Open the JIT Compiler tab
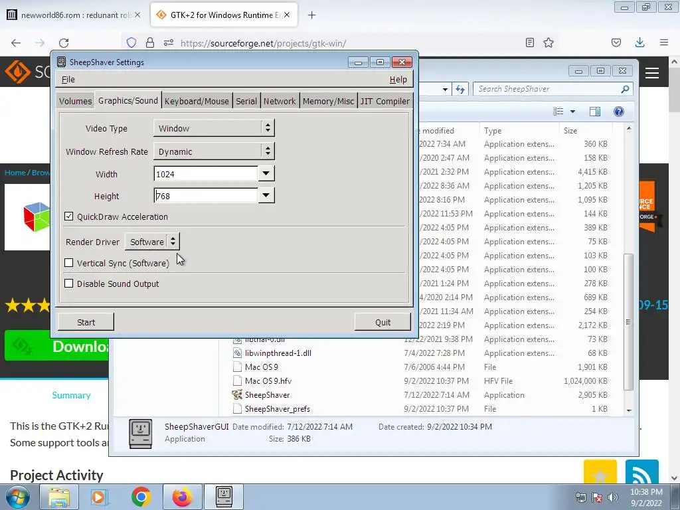 [384, 101]
